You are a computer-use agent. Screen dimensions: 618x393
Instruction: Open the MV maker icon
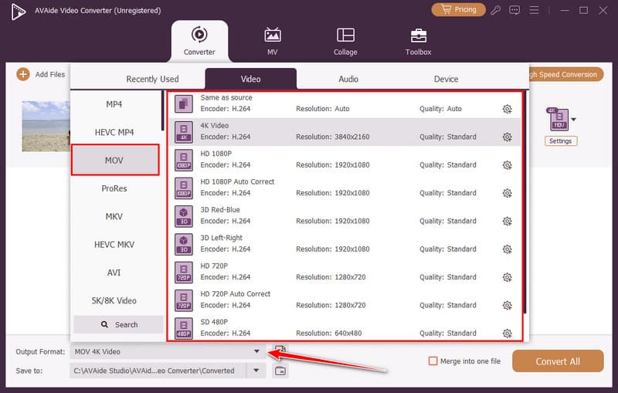point(273,36)
